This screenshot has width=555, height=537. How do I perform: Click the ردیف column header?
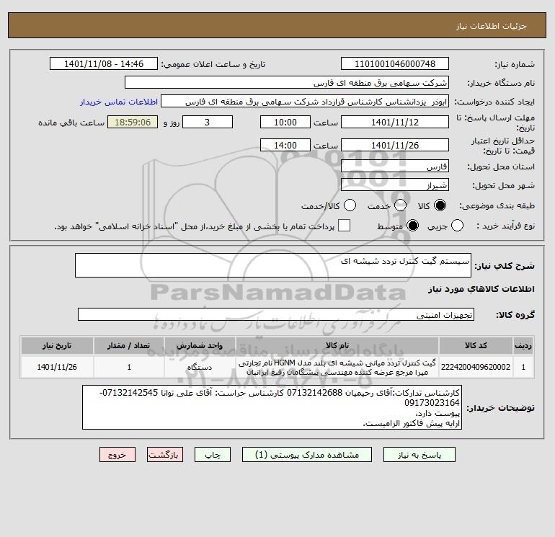(x=523, y=345)
